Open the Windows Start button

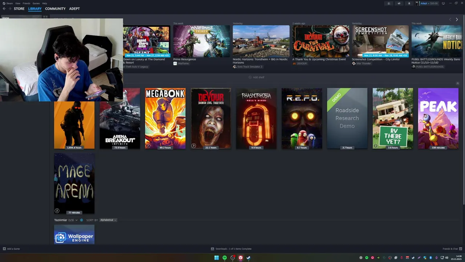pyautogui.click(x=217, y=258)
